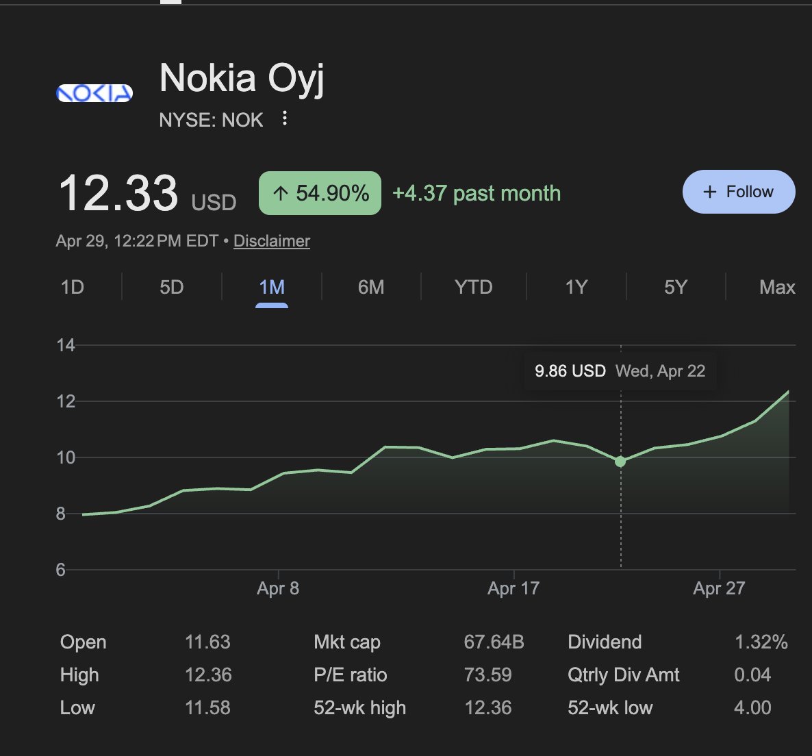The image size is (812, 756).
Task: Select the 1M range tab
Action: tap(272, 287)
